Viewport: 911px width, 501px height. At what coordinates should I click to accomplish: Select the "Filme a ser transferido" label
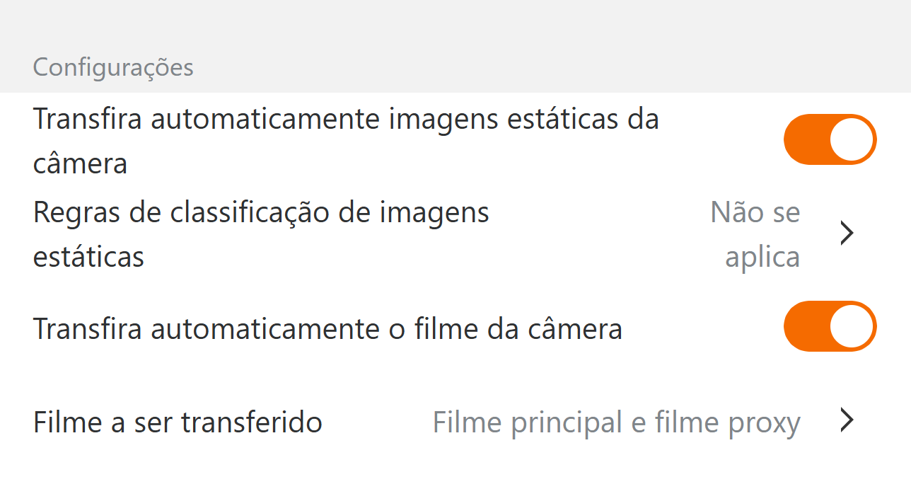coord(178,422)
